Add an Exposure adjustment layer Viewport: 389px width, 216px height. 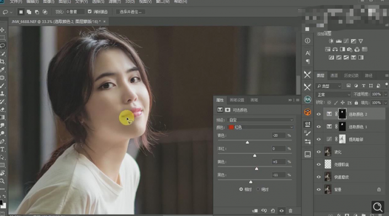(354, 41)
